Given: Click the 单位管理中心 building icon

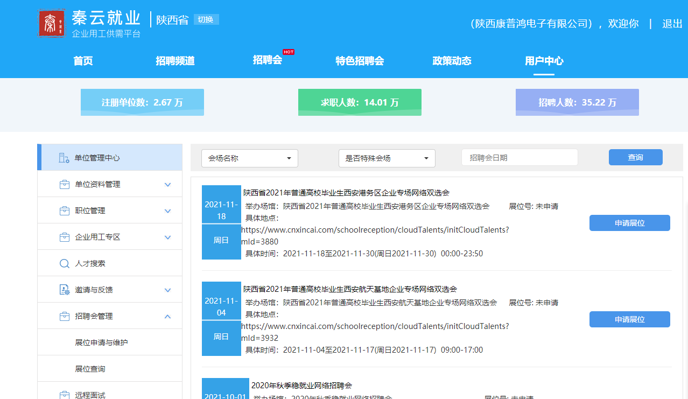Looking at the screenshot, I should (64, 158).
